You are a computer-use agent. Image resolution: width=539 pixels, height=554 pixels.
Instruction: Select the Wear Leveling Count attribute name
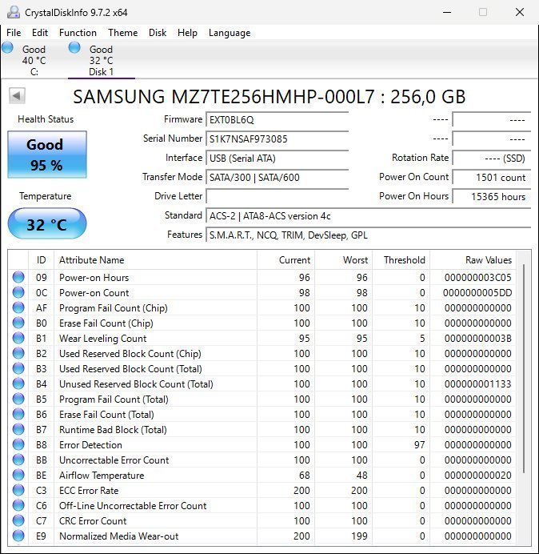pos(102,339)
